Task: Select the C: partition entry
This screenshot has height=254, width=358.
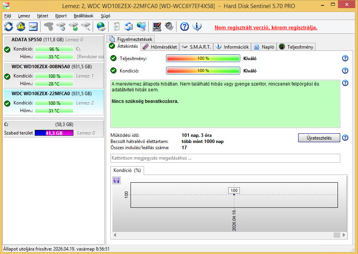Action: (x=53, y=128)
